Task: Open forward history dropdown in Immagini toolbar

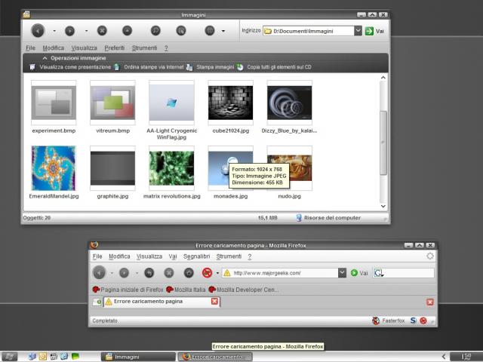Action: (87, 31)
